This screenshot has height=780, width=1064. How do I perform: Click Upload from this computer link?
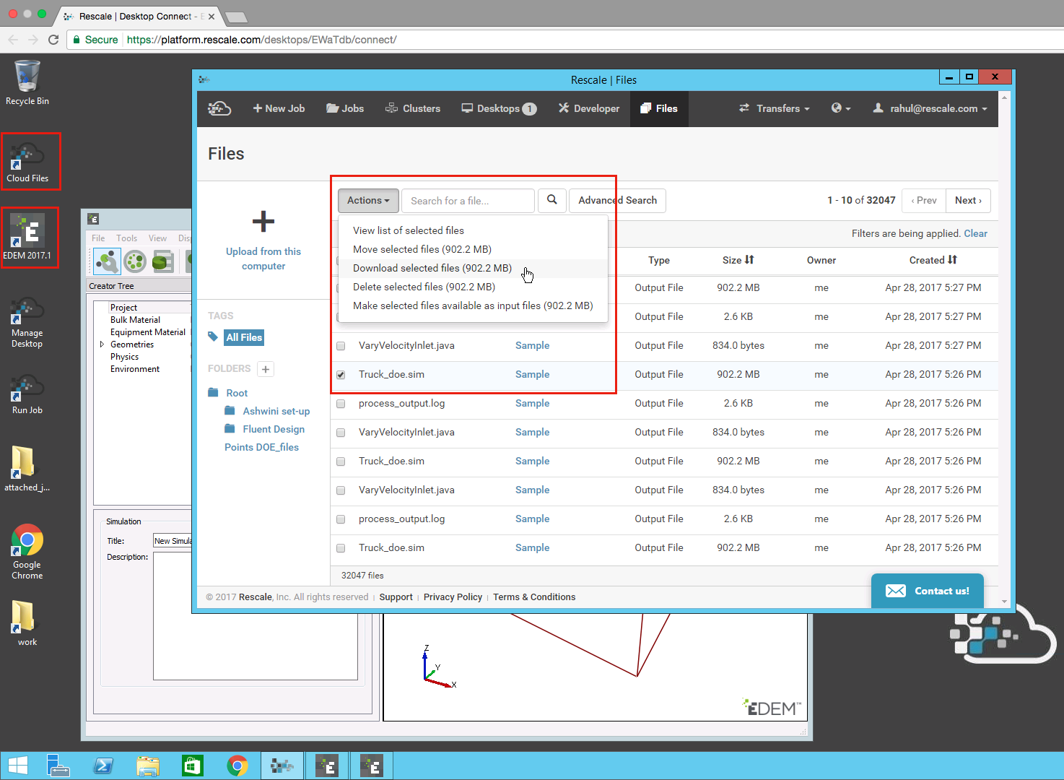(263, 259)
